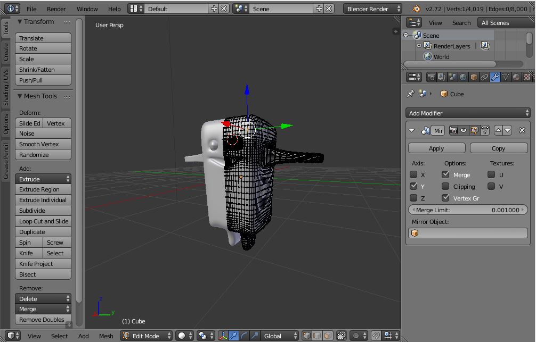Open the Scene properties tab icon
536x342 pixels.
[452, 77]
